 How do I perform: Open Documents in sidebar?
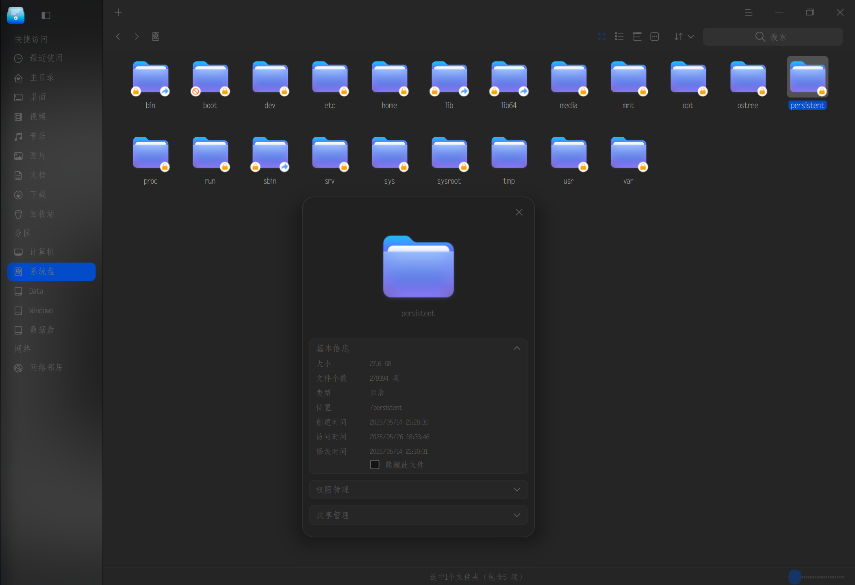52,175
